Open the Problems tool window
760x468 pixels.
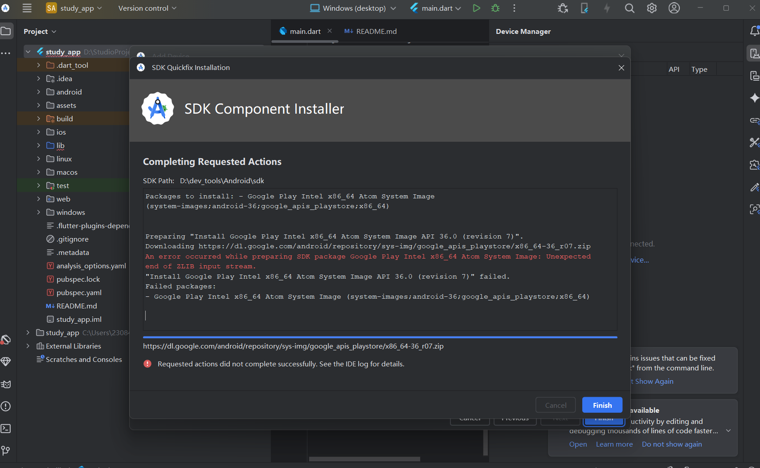coord(6,406)
